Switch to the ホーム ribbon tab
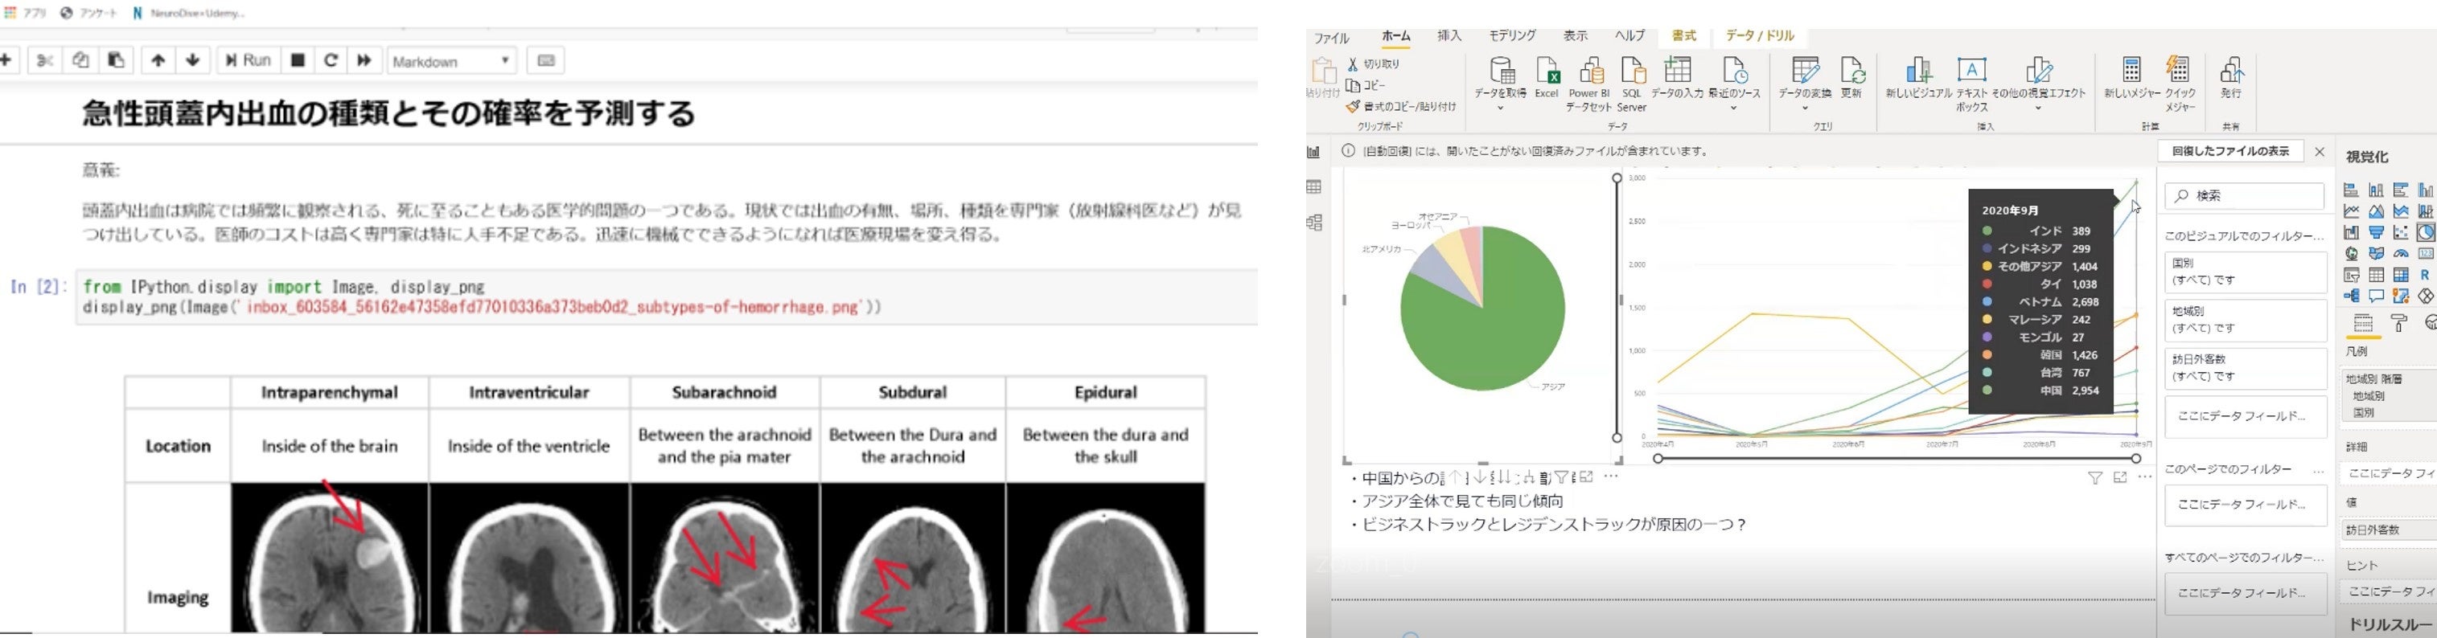 point(1395,36)
